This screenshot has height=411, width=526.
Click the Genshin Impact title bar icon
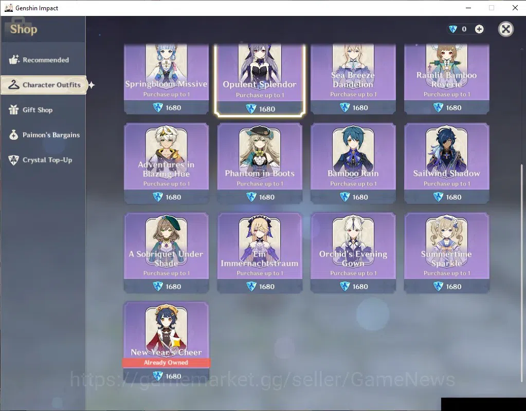click(8, 8)
